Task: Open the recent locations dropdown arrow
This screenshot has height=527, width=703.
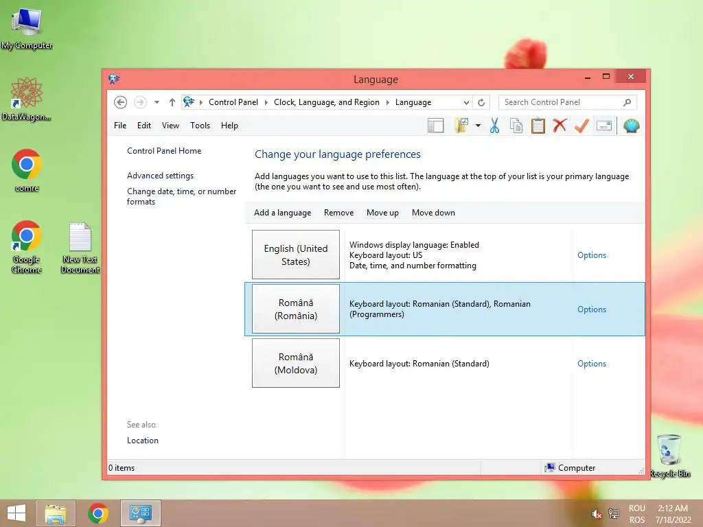Action: (157, 103)
